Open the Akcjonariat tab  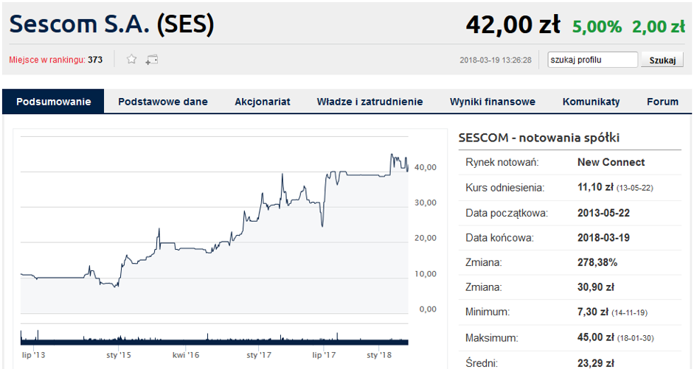[x=263, y=101]
